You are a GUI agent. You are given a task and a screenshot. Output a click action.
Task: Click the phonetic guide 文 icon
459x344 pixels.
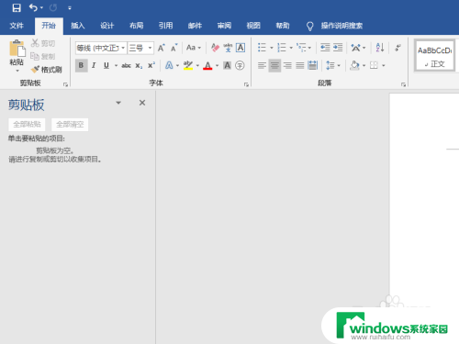coord(228,48)
